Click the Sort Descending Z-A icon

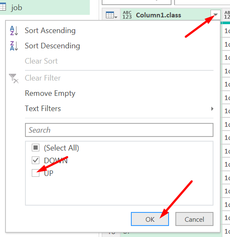point(14,46)
